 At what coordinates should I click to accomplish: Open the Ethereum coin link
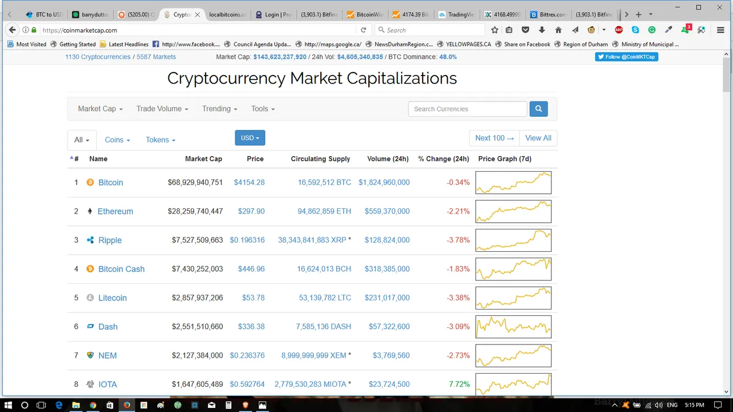tap(115, 211)
